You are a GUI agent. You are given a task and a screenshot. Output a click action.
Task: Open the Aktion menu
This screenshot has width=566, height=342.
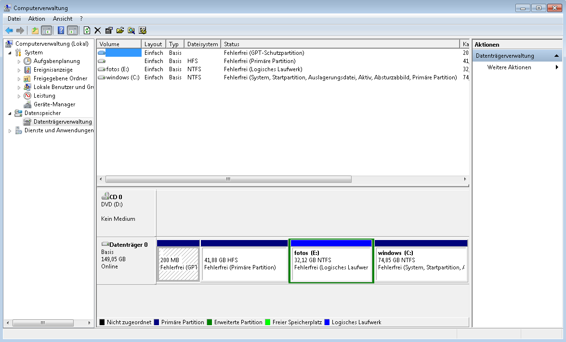pyautogui.click(x=37, y=19)
